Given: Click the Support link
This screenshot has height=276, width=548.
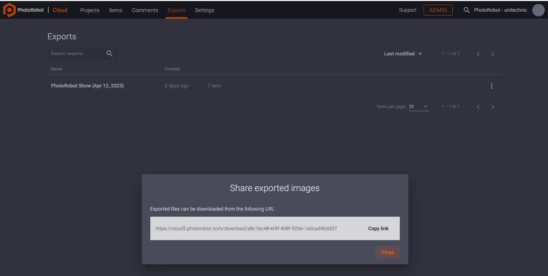Looking at the screenshot, I should [x=408, y=10].
